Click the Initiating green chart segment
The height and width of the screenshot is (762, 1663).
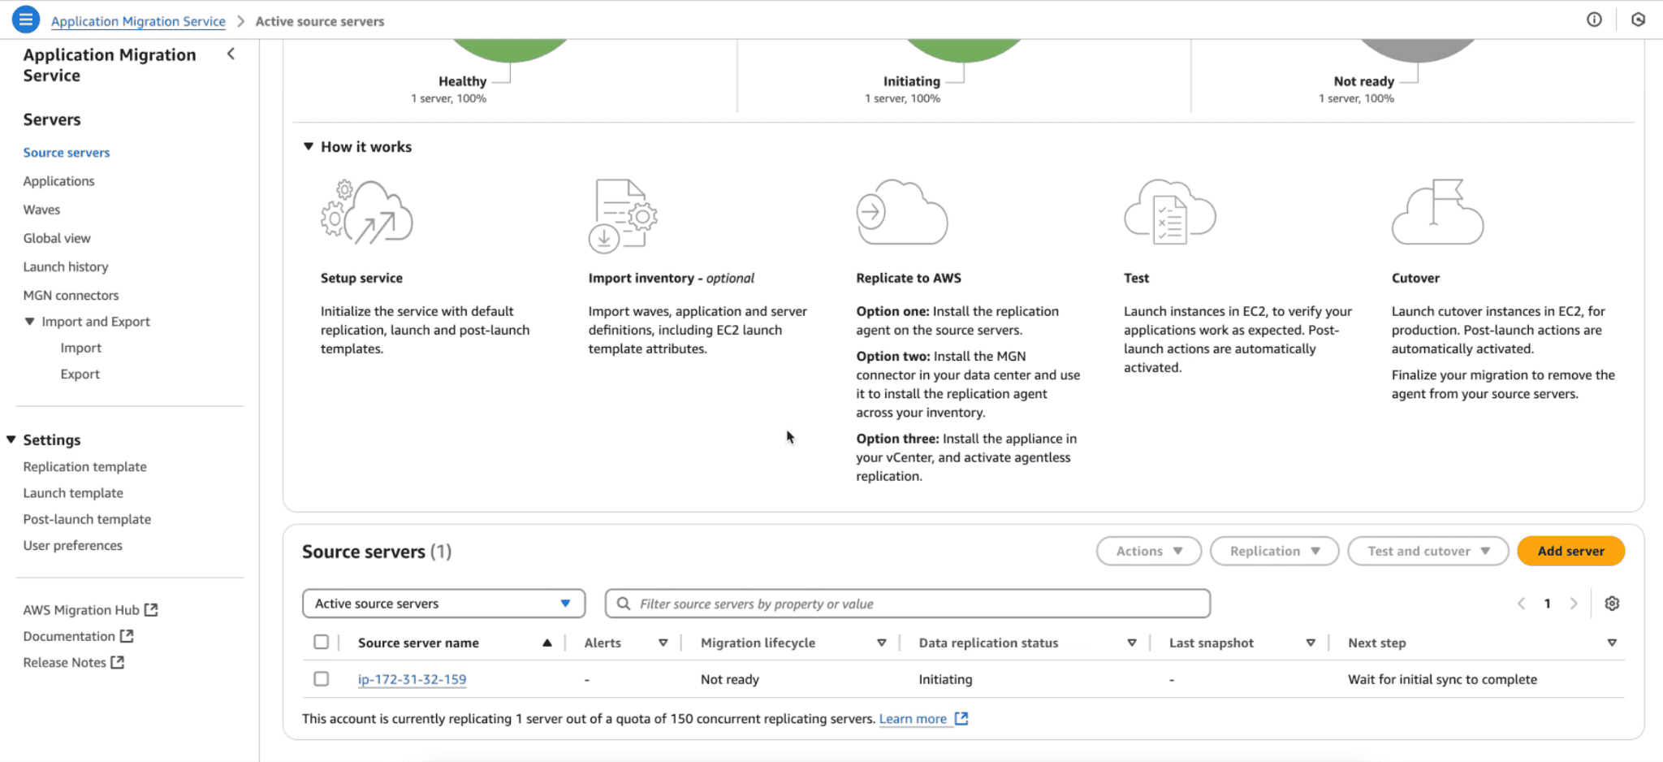pos(963,49)
